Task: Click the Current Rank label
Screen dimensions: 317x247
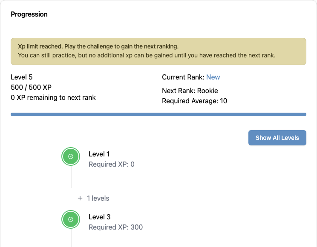Action: (183, 77)
